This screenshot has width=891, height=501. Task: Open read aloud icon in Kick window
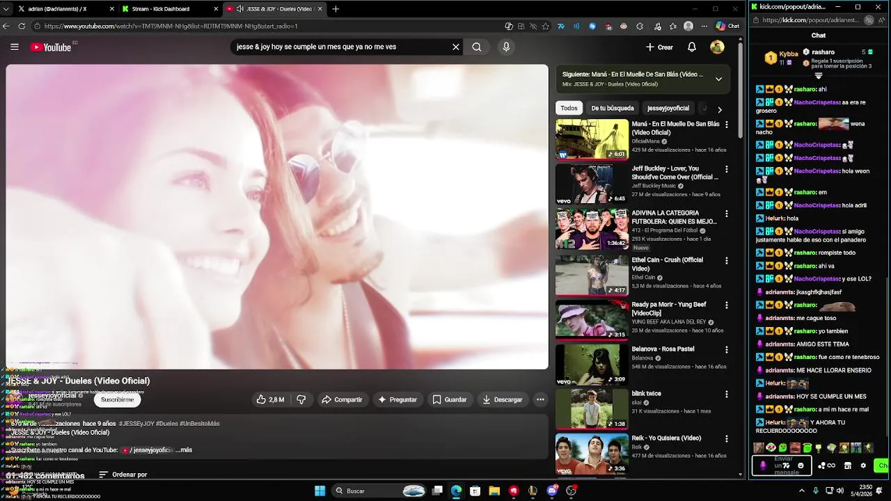pos(883,20)
